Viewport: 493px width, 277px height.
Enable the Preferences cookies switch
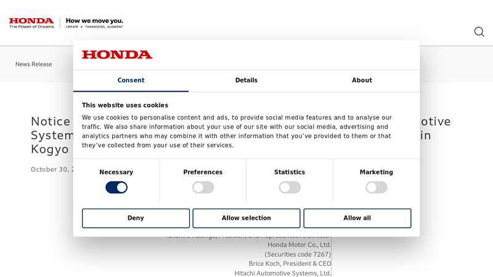coord(203,188)
